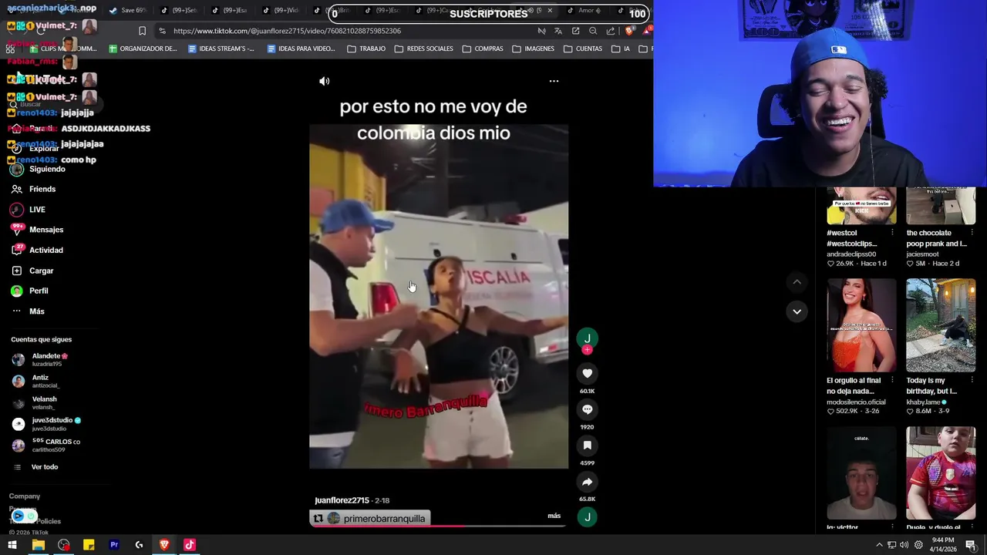Viewport: 987px width, 555px height.
Task: Open chocolate poop prank thumbnail
Action: pyautogui.click(x=941, y=206)
